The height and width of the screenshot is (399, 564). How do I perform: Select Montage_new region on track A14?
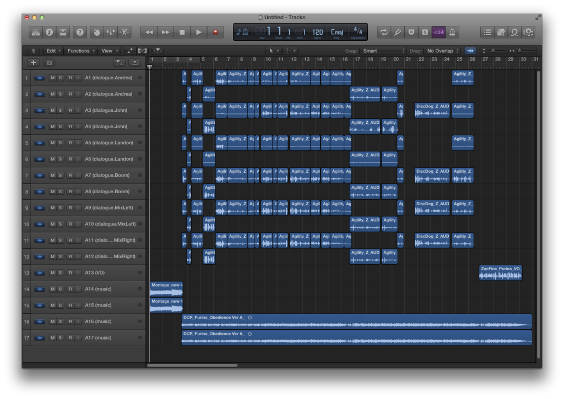pos(166,289)
